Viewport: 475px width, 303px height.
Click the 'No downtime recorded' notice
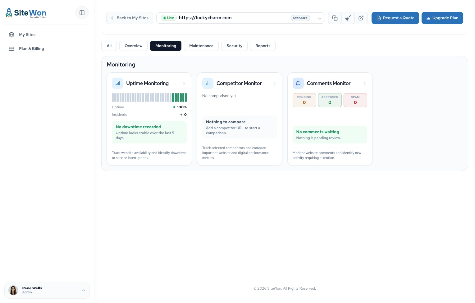(149, 132)
